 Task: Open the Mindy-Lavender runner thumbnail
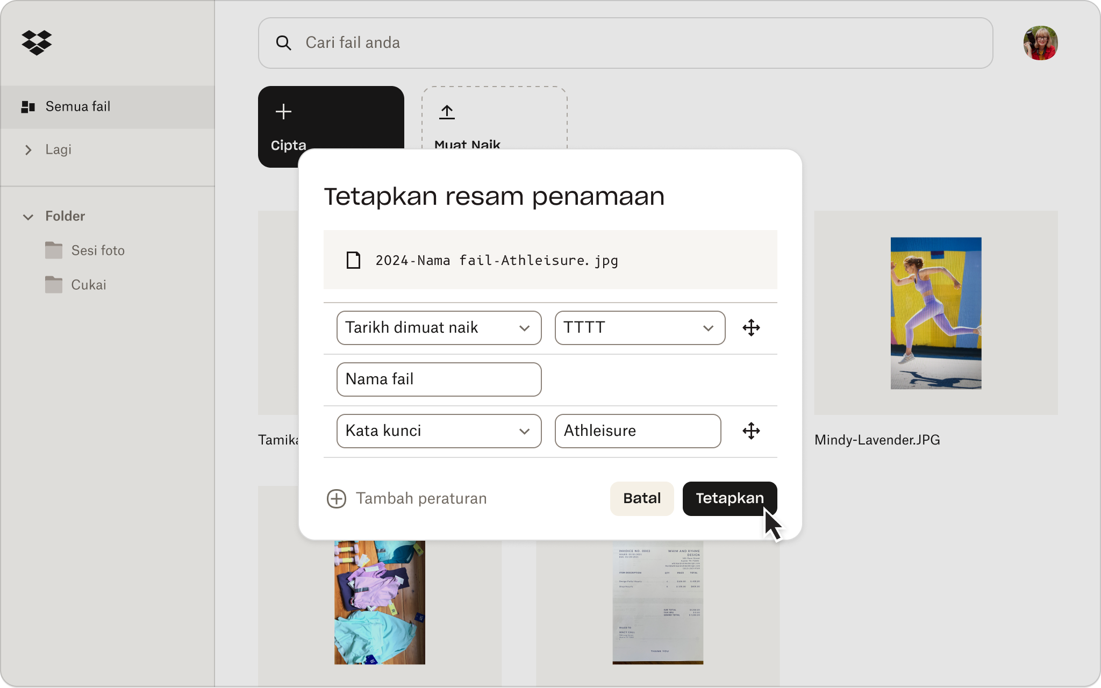[x=936, y=313]
